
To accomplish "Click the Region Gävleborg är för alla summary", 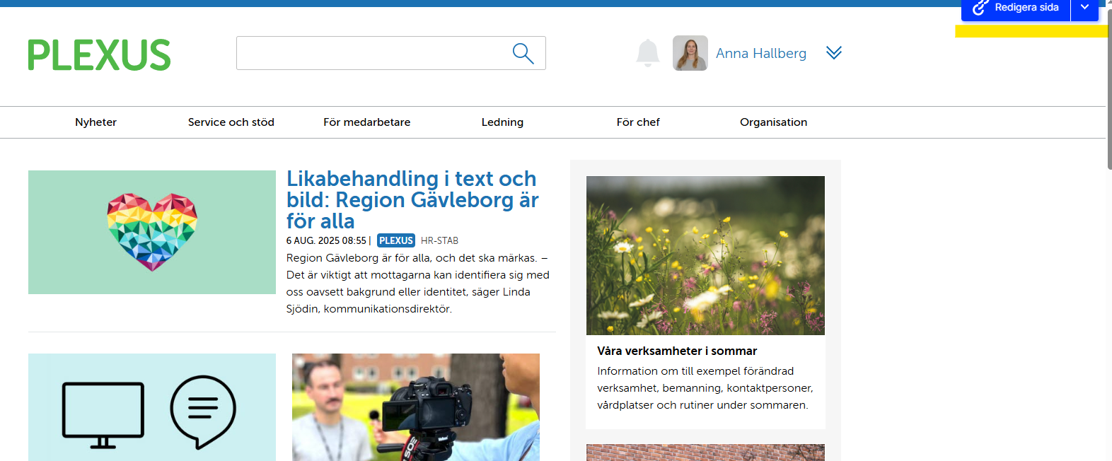I will tap(418, 284).
